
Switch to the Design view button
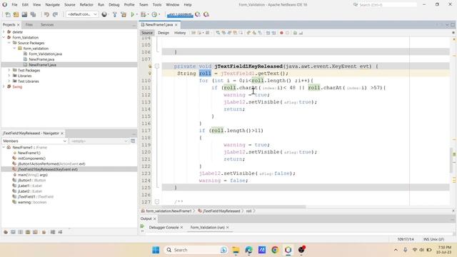tap(164, 33)
